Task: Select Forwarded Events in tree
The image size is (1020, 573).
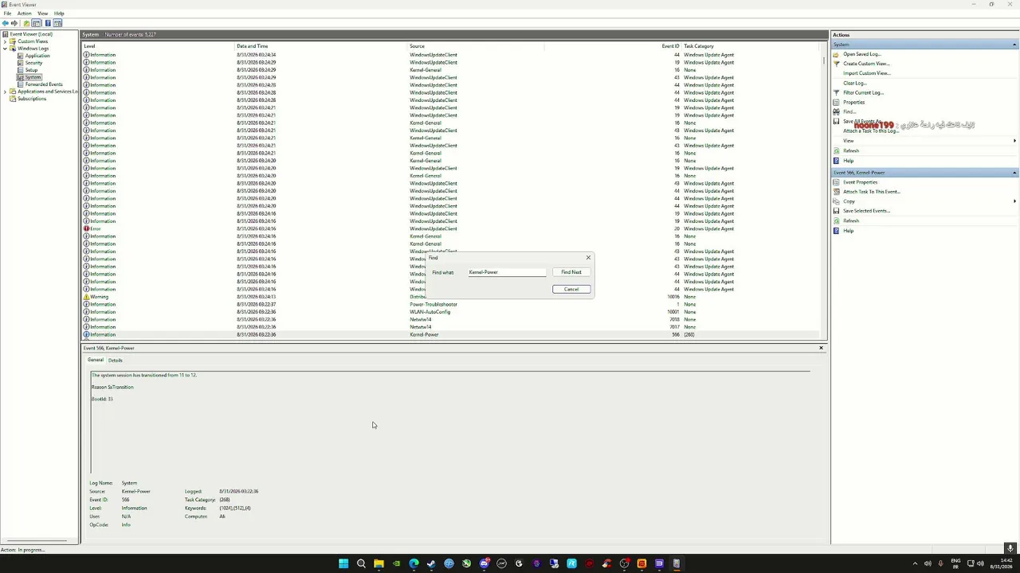Action: (44, 84)
